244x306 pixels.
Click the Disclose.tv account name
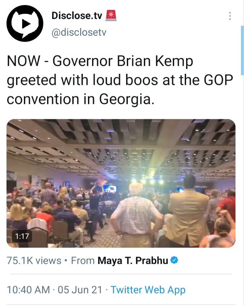coord(77,16)
